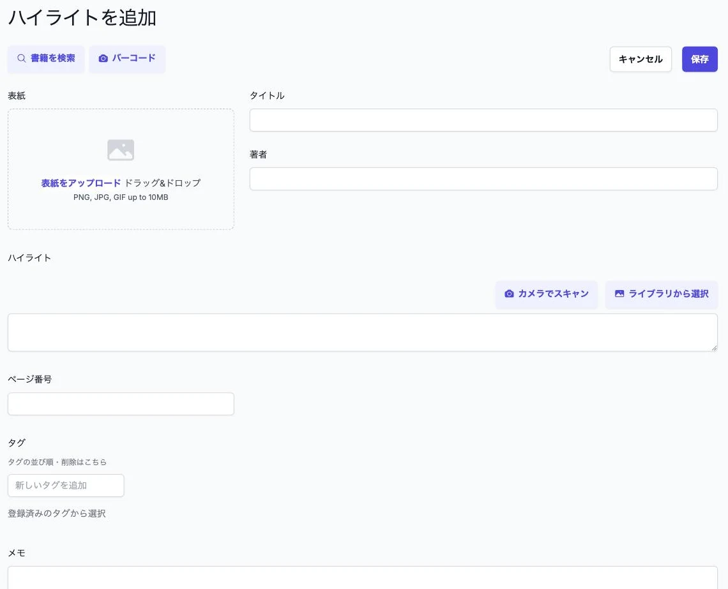The image size is (728, 589).
Task: Focus the タイトル input field
Action: click(x=483, y=120)
